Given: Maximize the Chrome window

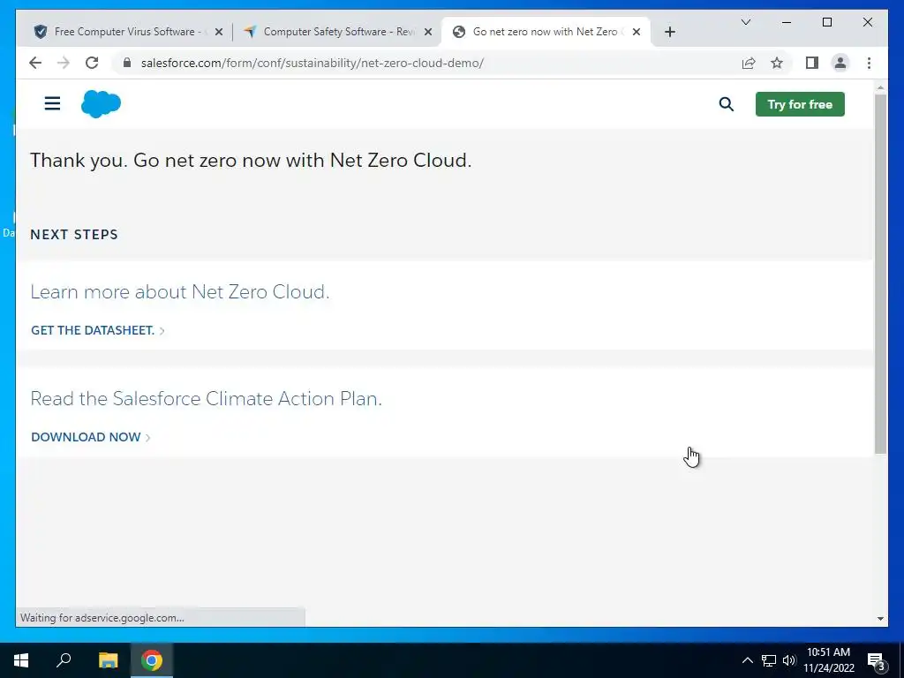Looking at the screenshot, I should tap(826, 22).
